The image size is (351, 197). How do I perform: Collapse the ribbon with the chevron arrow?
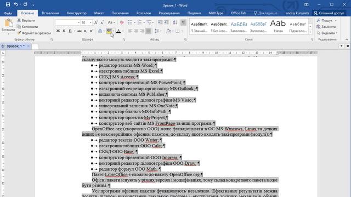pos(347,39)
